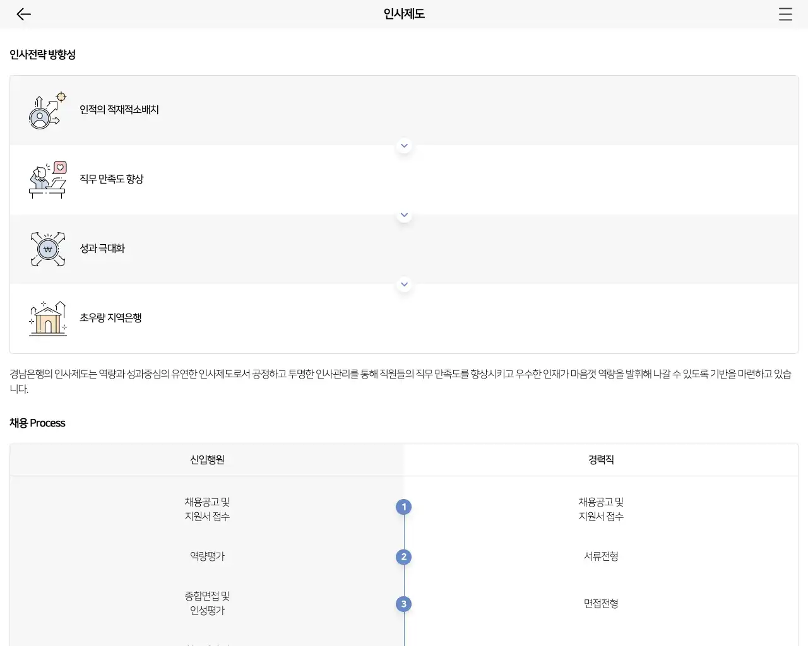This screenshot has height=646, width=808.
Task: Click the 초우량 지역은행 label
Action: tap(110, 318)
